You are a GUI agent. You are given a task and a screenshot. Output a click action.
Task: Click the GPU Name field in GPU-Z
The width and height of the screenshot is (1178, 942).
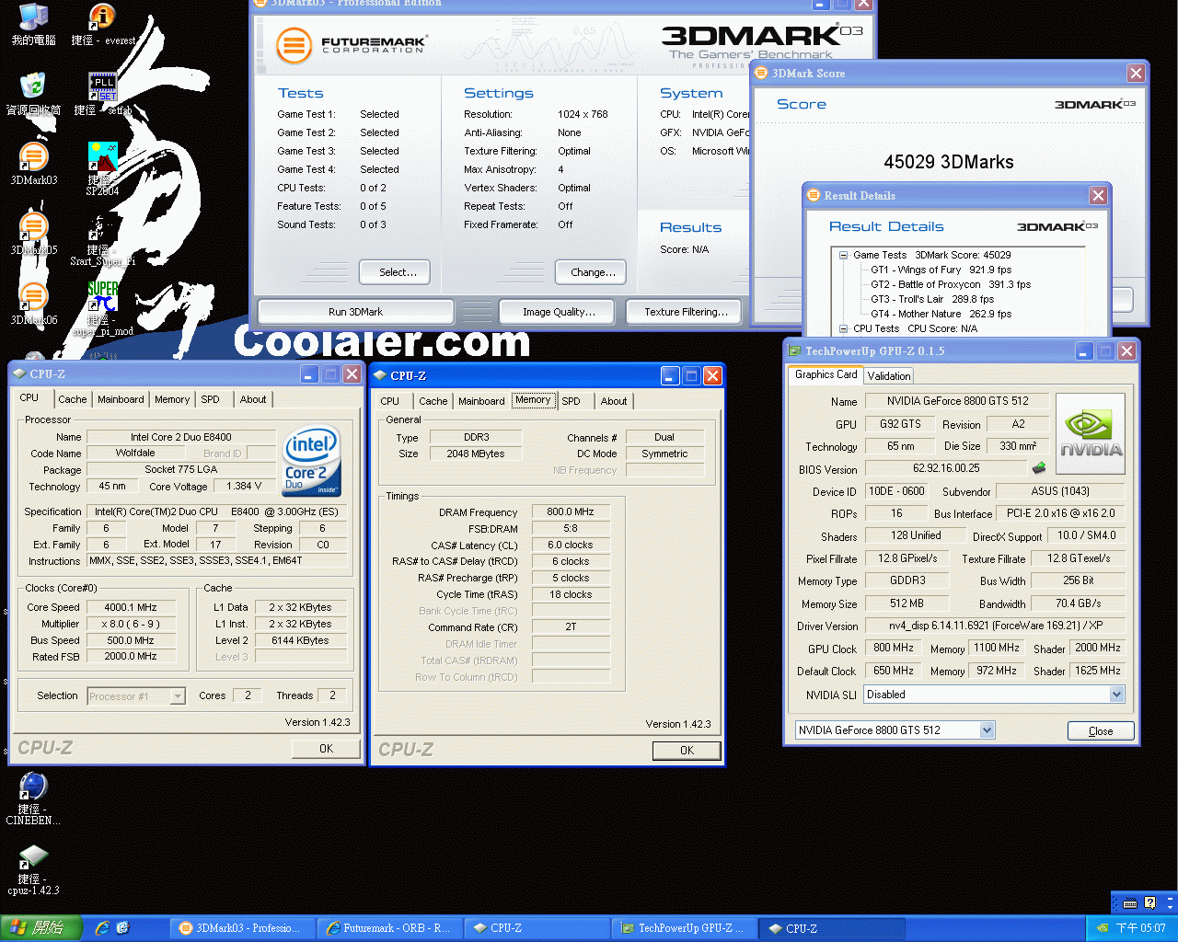pos(958,401)
